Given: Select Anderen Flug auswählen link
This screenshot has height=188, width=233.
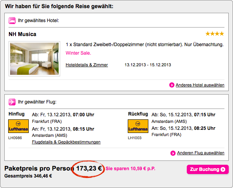Looking at the screenshot, I should [x=200, y=153].
